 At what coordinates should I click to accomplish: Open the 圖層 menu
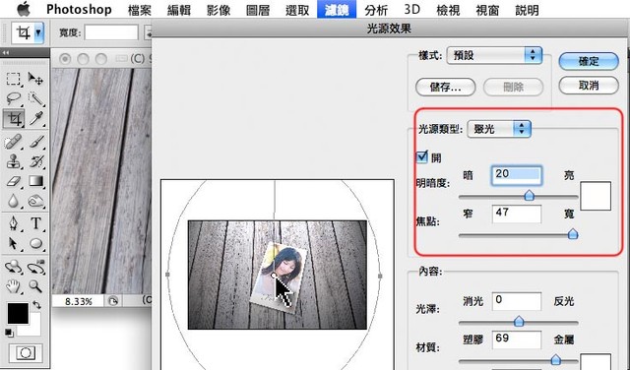pos(258,10)
